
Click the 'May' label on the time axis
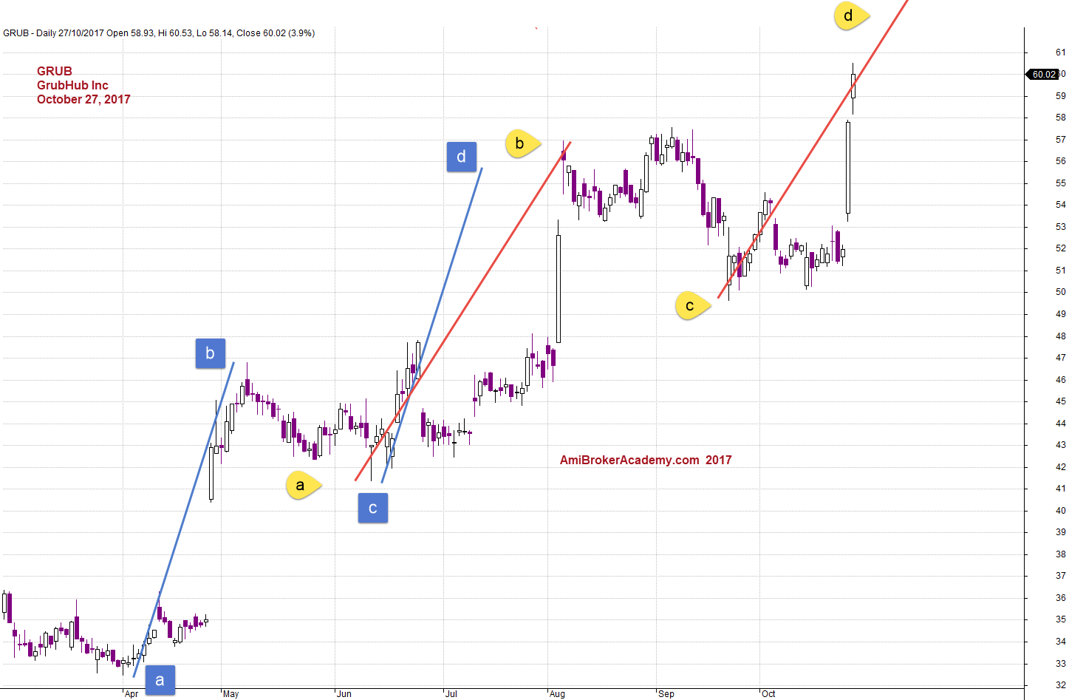click(231, 694)
